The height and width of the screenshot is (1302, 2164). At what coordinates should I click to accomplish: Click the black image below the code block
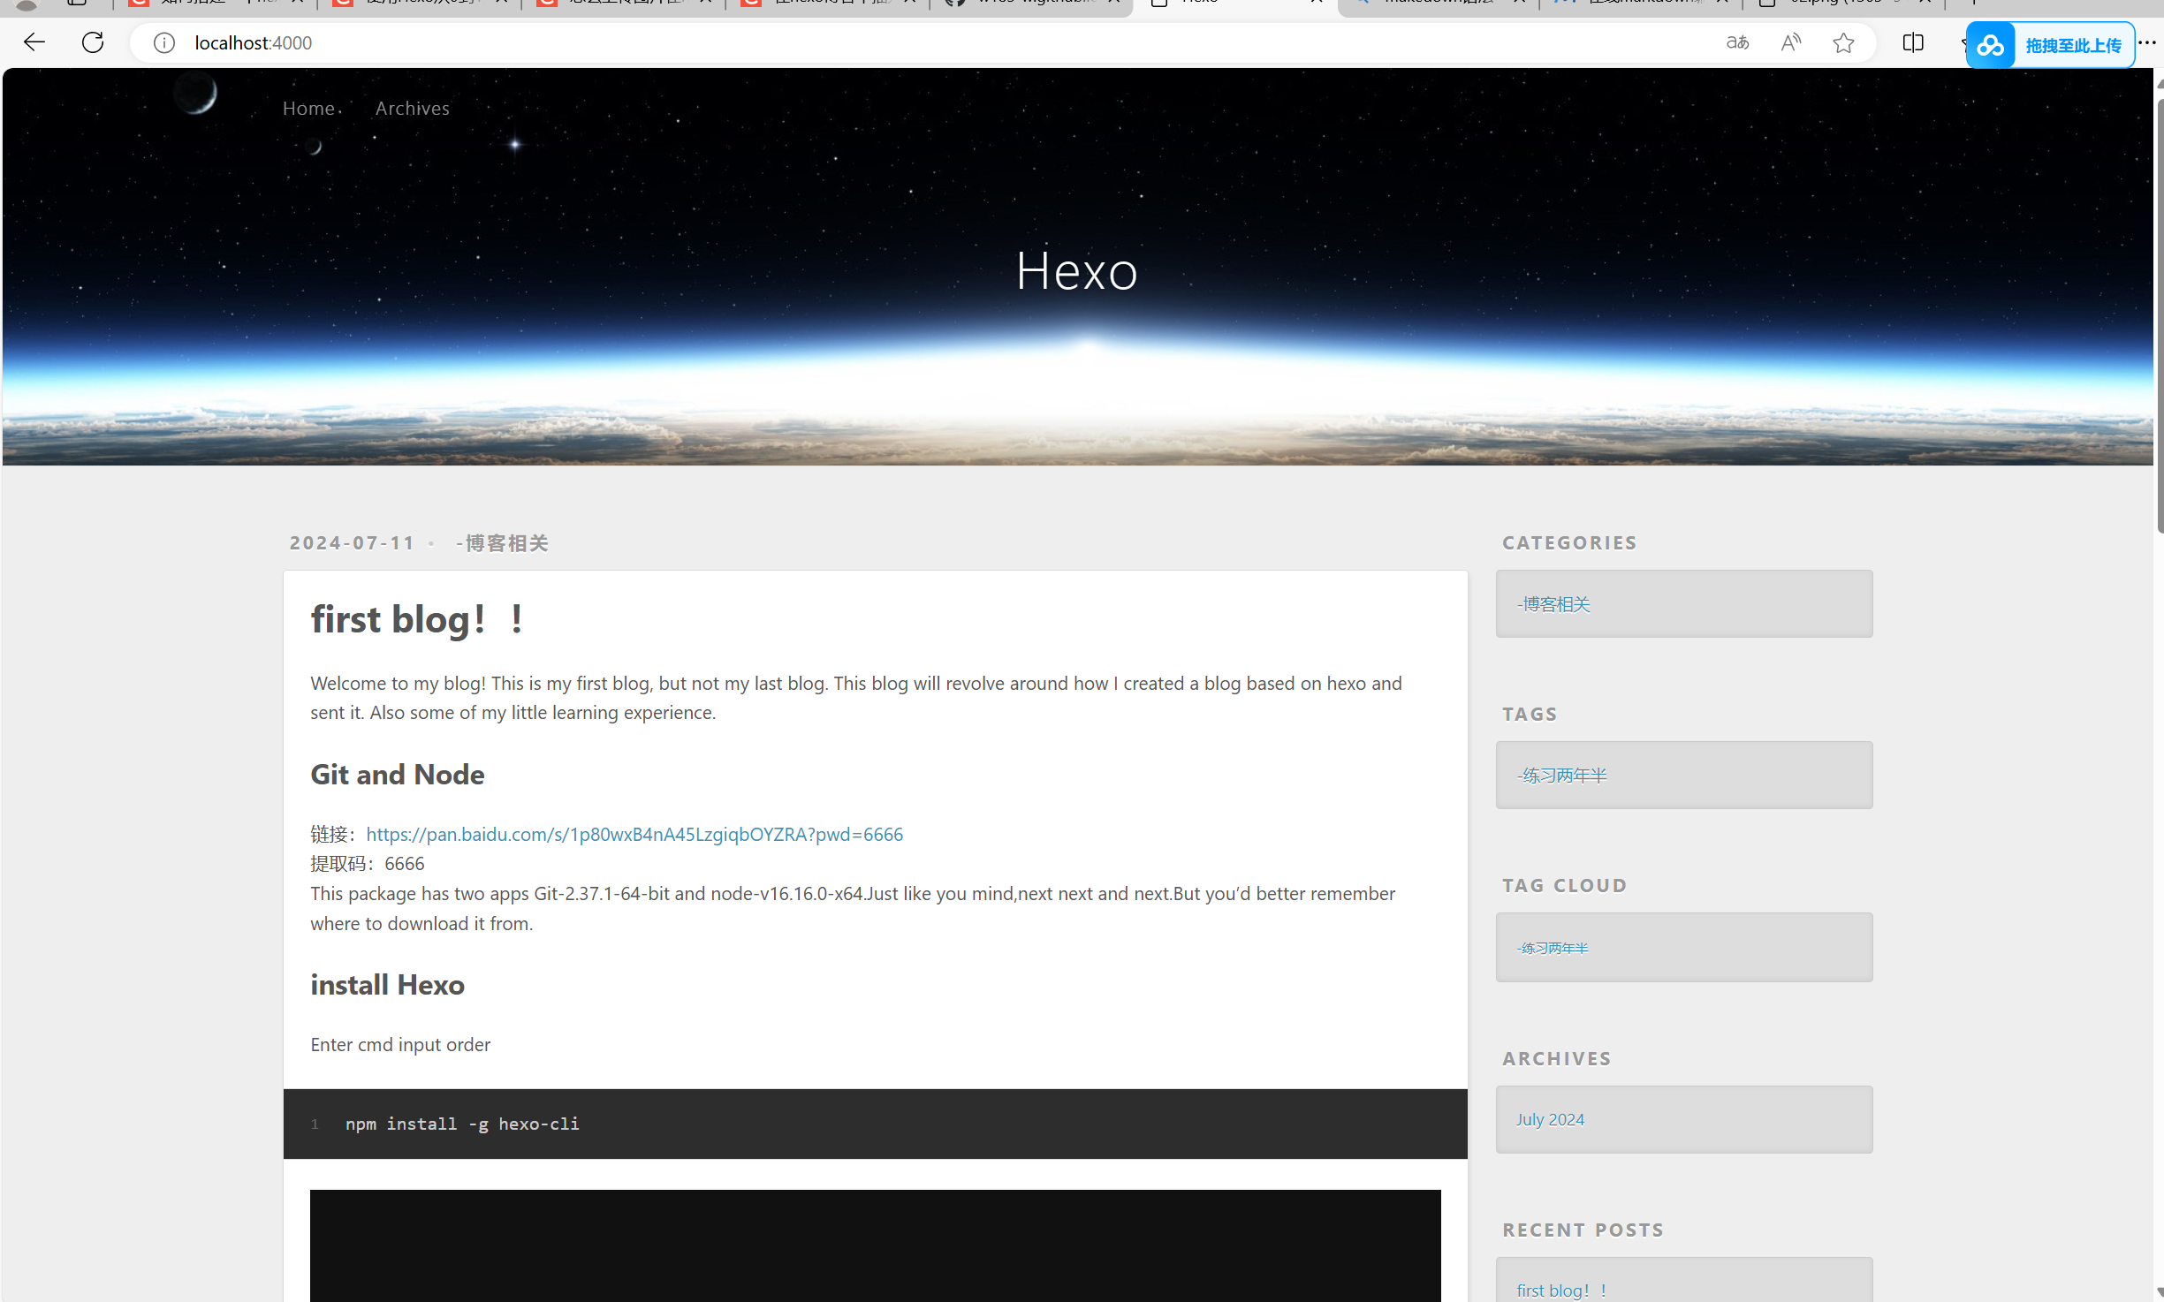(875, 1245)
